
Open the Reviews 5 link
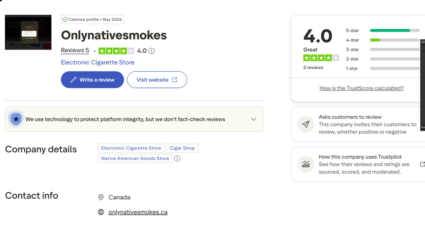point(75,50)
